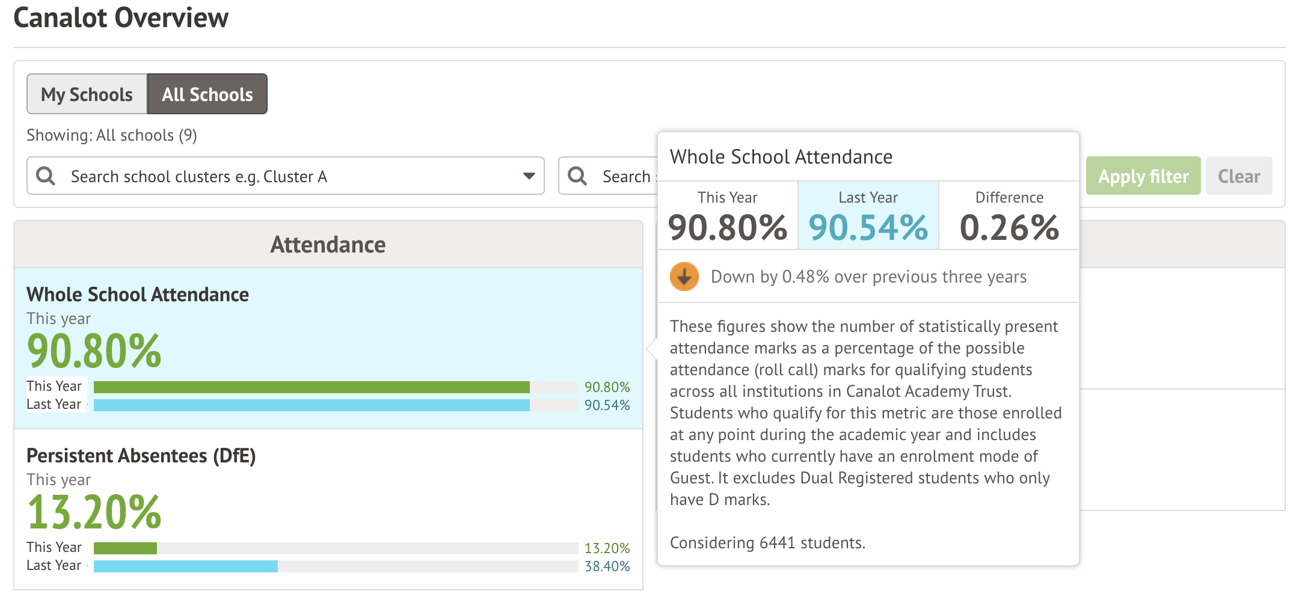Click the orange down-arrow trend icon
Screen dimensions: 1293x594
pos(684,277)
